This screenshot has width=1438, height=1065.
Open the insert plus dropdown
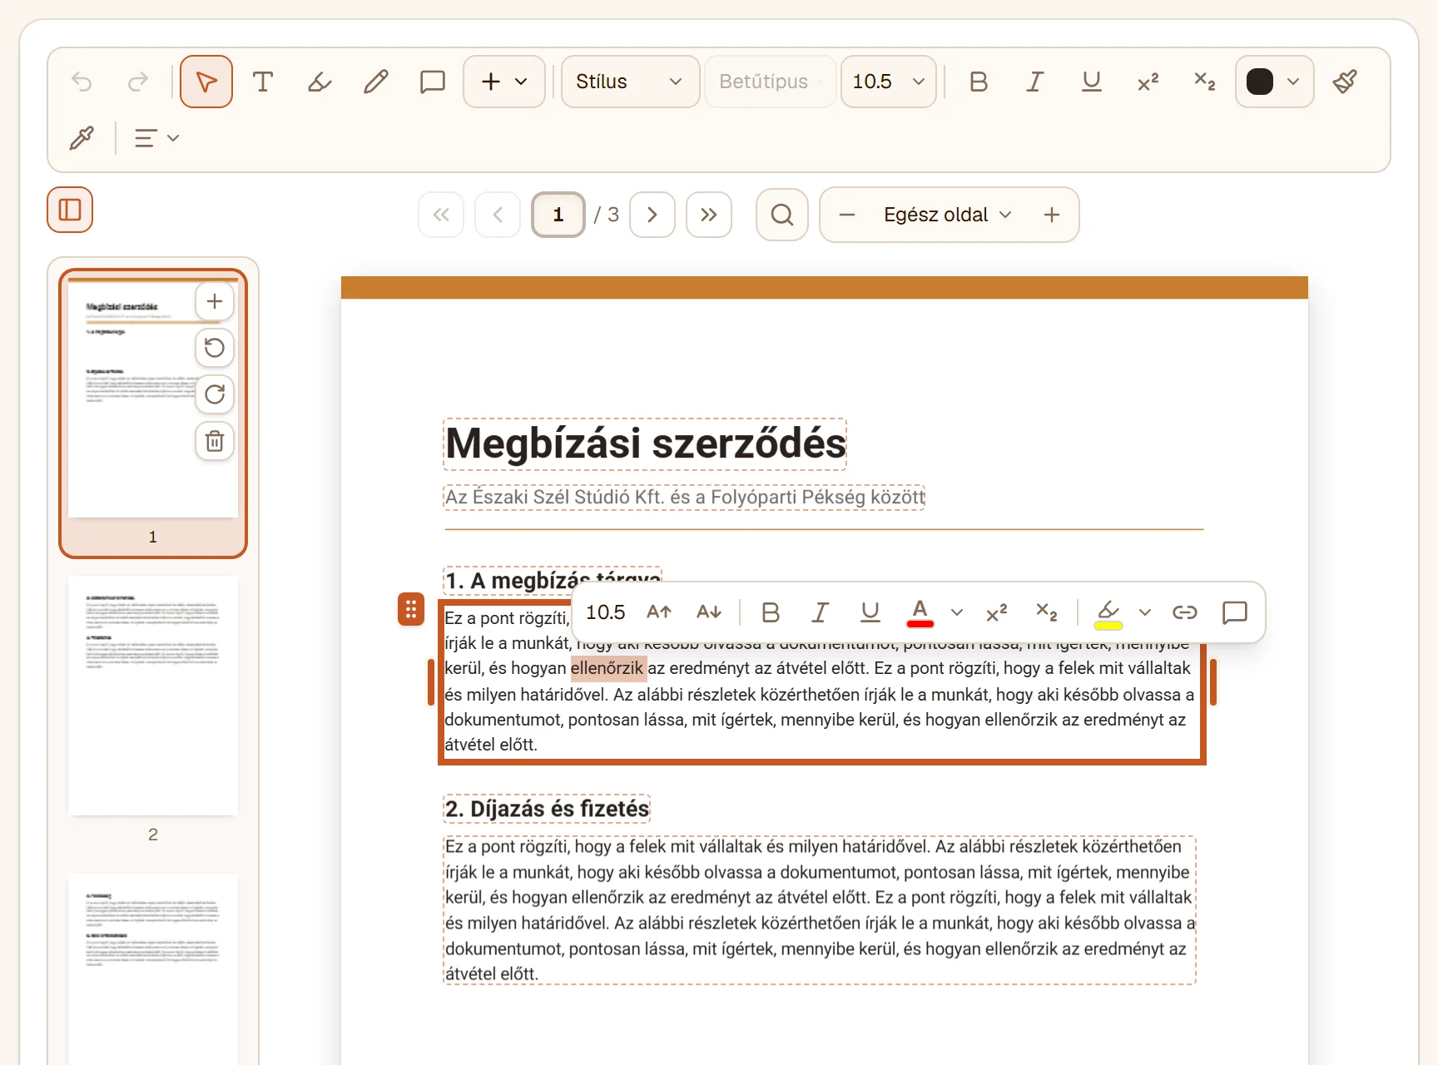click(x=504, y=82)
